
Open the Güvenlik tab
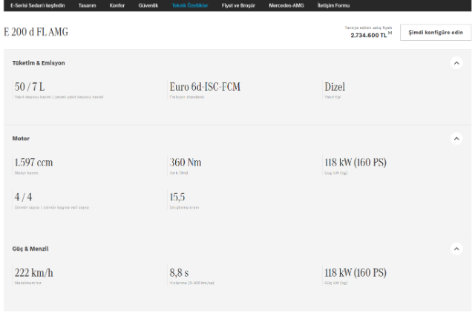click(x=148, y=5)
